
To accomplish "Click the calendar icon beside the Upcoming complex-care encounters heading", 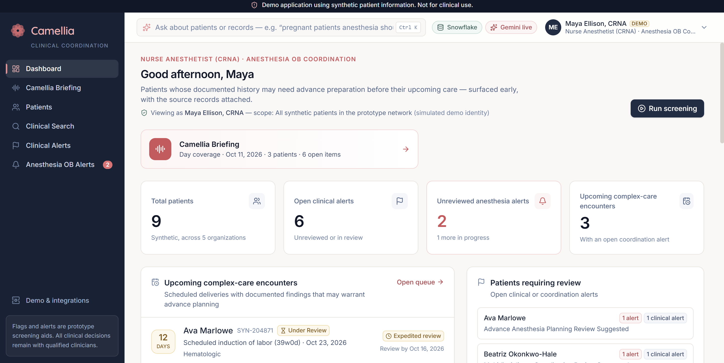I will [155, 282].
